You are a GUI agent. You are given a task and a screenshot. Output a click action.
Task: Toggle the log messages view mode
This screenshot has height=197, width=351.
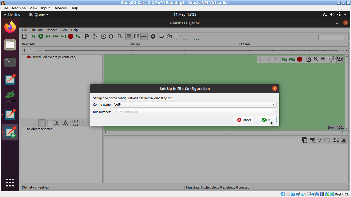(x=344, y=140)
